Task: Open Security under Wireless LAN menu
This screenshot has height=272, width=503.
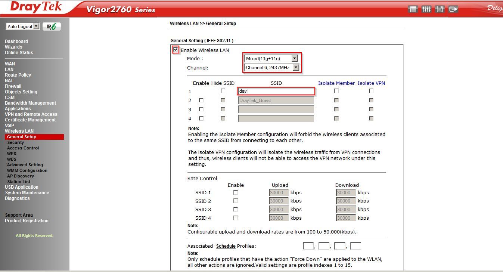Action: (x=15, y=142)
